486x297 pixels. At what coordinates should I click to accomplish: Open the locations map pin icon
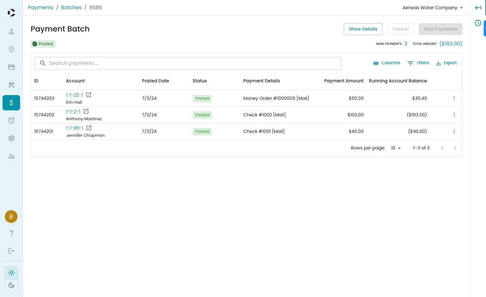tap(11, 49)
